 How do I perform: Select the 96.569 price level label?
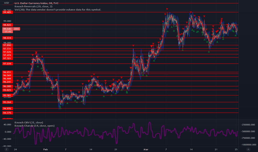[7, 75]
